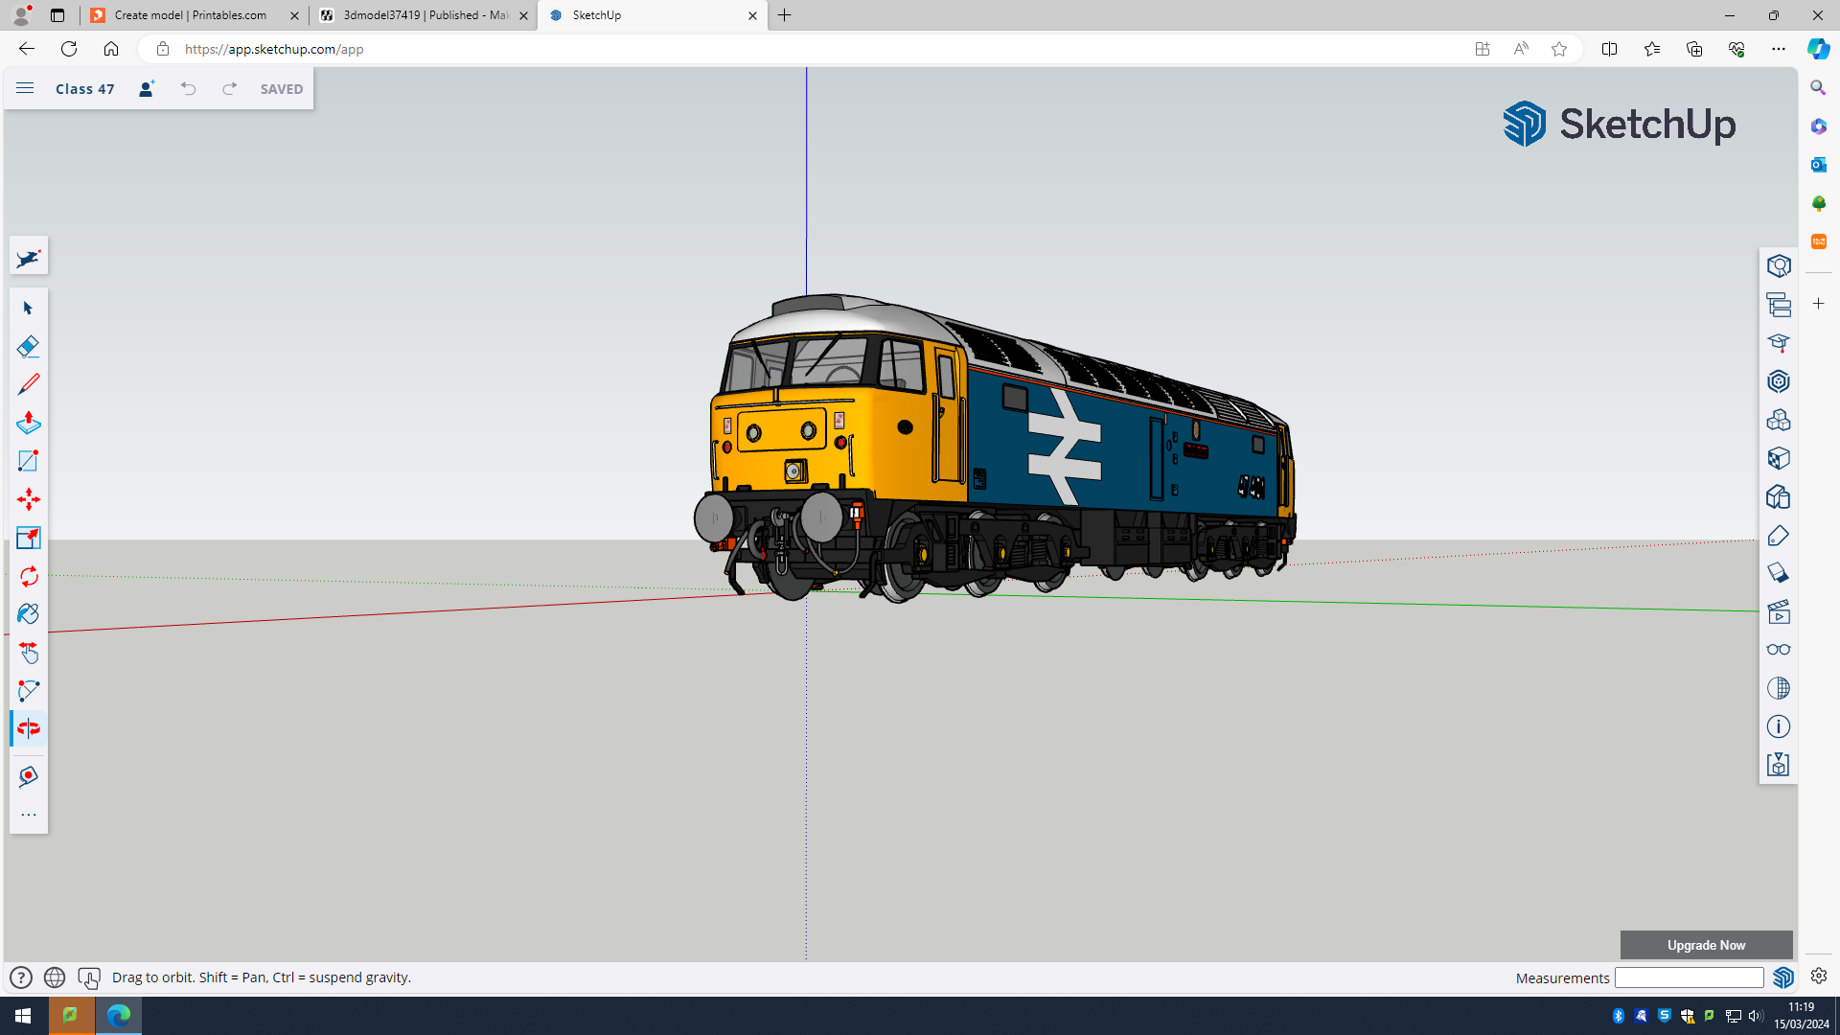Select the Eraser tool
The height and width of the screenshot is (1035, 1840).
28,346
